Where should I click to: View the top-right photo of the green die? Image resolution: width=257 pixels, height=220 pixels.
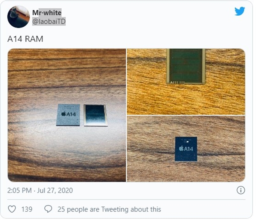point(186,82)
